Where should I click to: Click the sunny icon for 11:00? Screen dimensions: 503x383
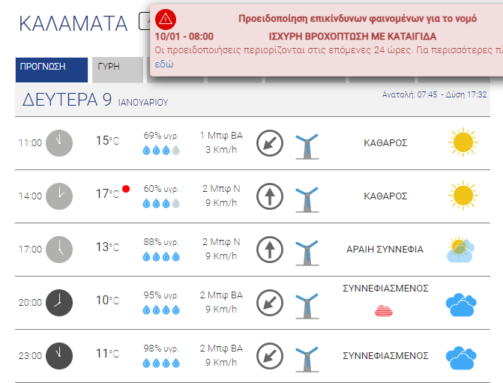463,142
